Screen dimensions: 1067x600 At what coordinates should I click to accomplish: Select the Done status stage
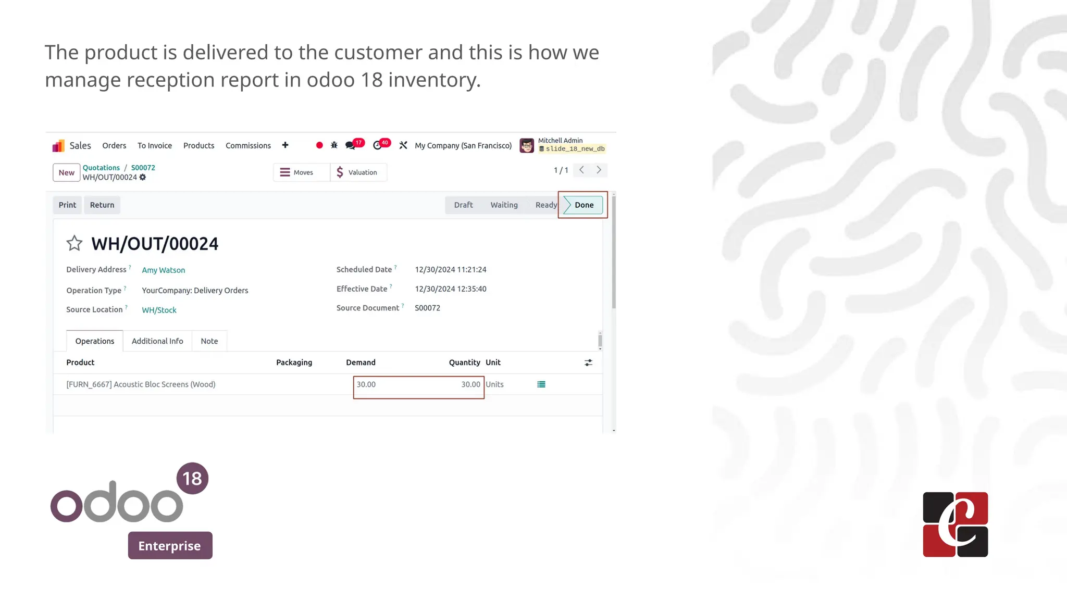tap(583, 205)
